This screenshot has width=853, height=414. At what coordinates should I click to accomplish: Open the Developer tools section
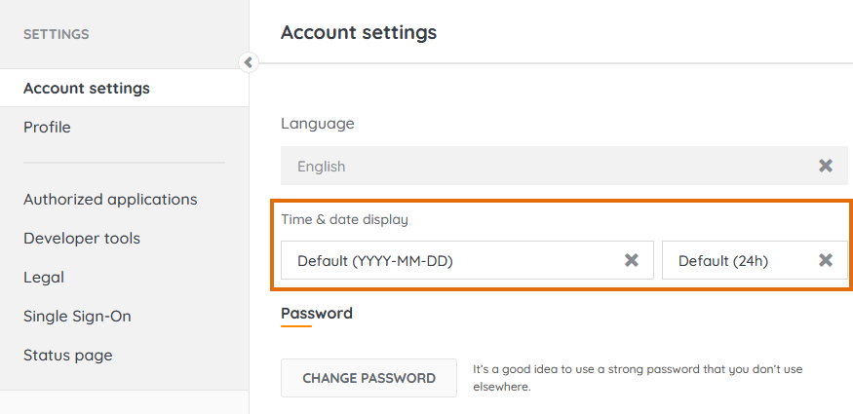coord(82,239)
